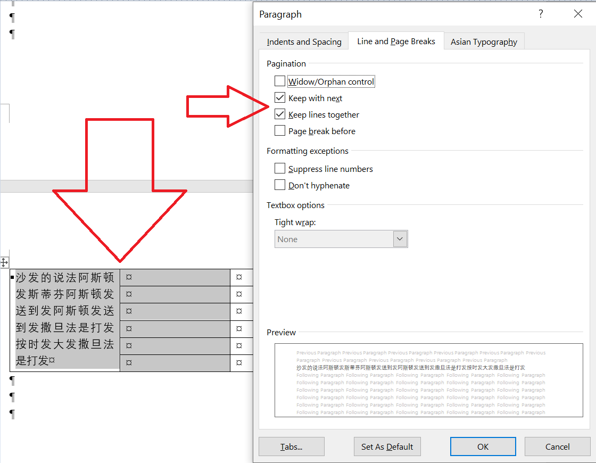Image resolution: width=596 pixels, height=463 pixels.
Task: Click the merged cell with Chinese text
Action: point(65,319)
